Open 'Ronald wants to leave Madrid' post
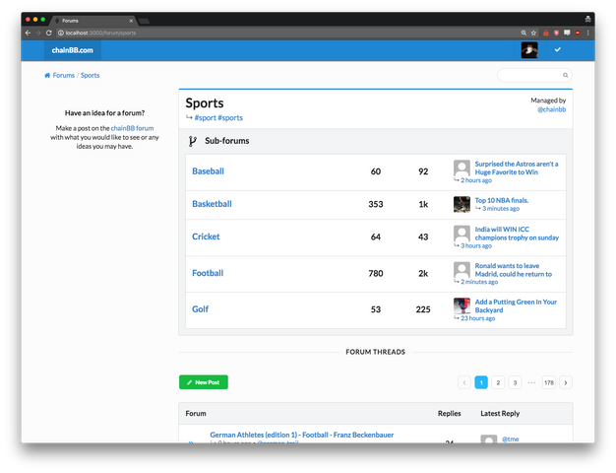This screenshot has width=616, height=473. (x=513, y=270)
